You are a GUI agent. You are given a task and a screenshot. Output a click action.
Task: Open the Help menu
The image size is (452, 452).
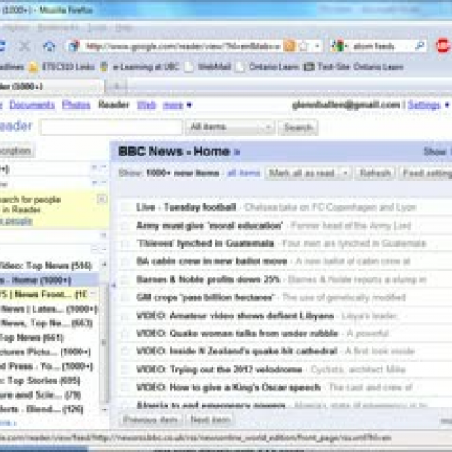click(123, 28)
